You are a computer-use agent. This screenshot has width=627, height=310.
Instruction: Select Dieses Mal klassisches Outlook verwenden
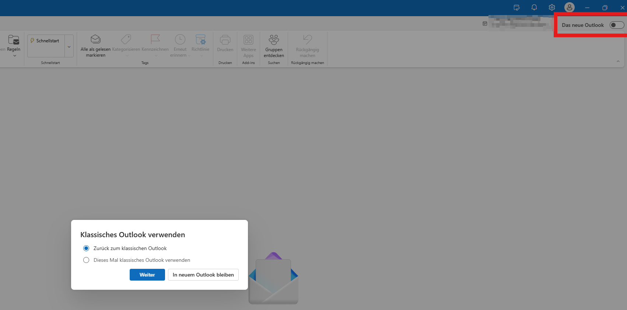86,260
